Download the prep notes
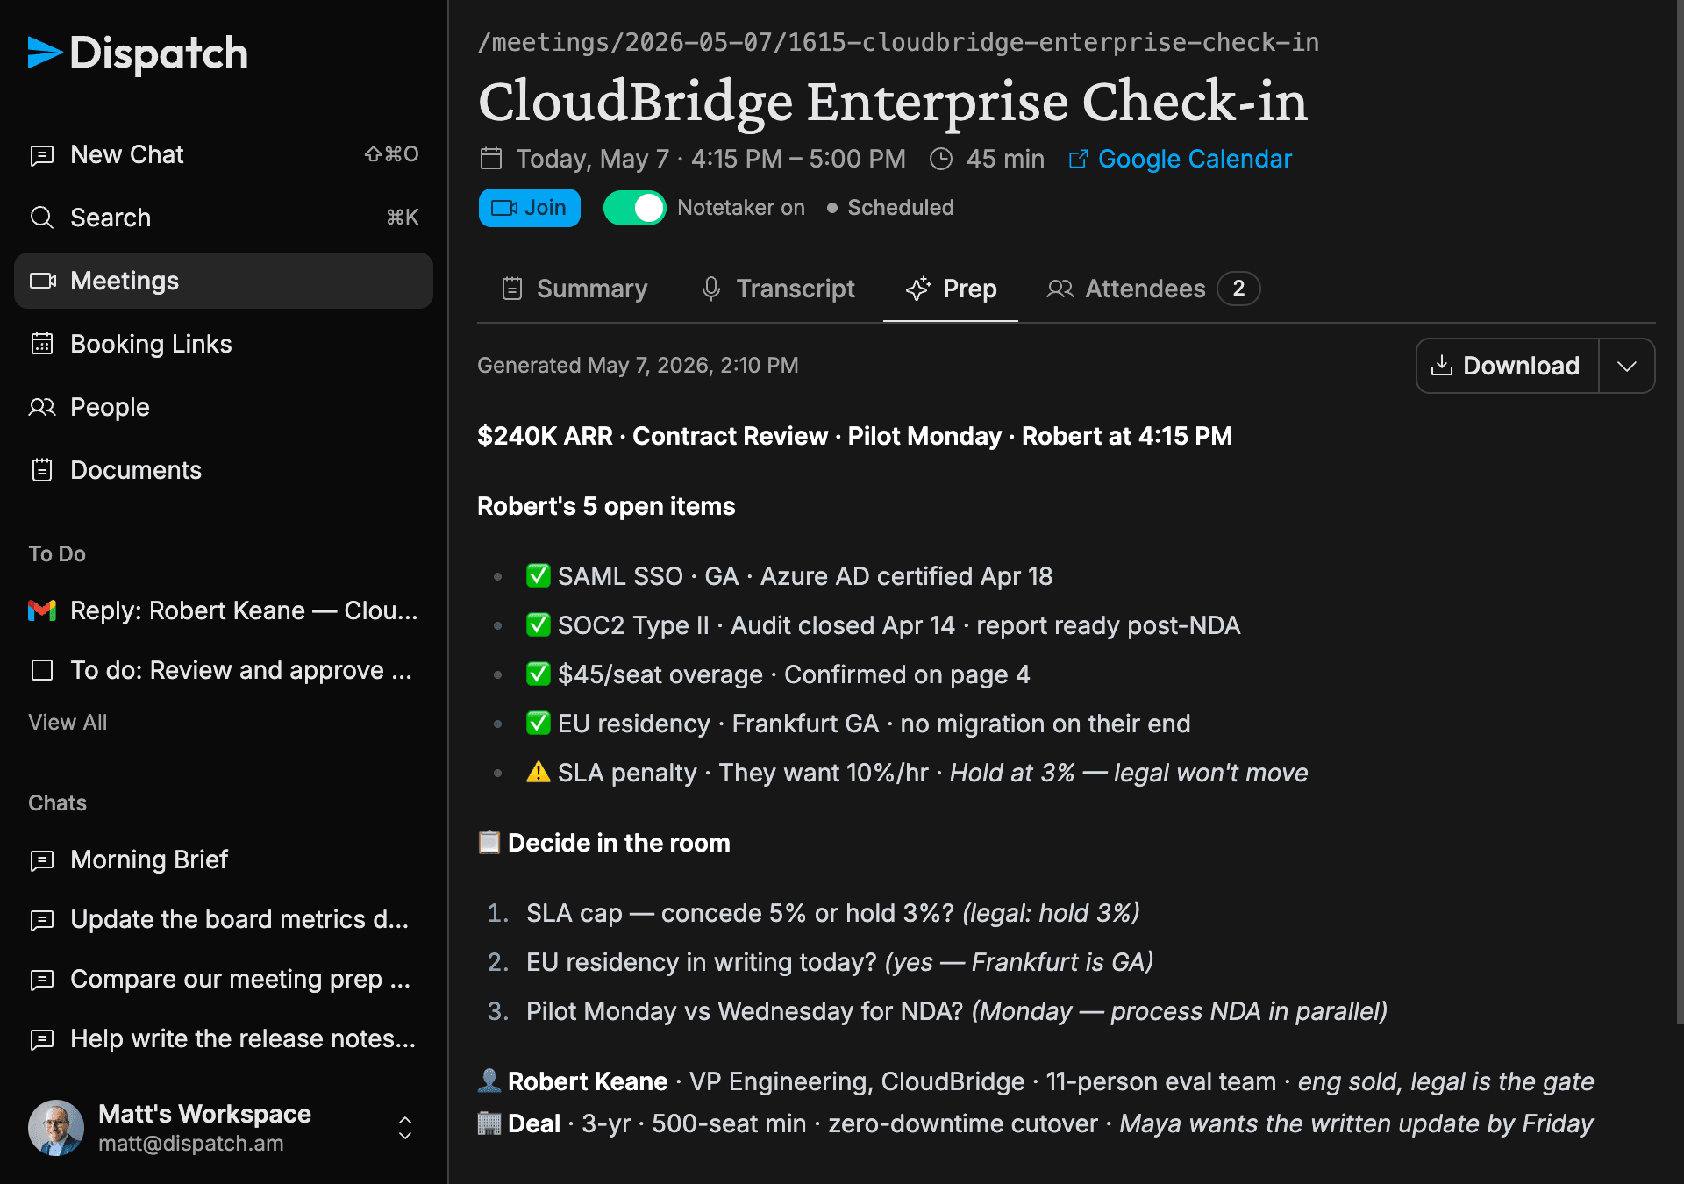Viewport: 1684px width, 1184px height. tap(1508, 366)
